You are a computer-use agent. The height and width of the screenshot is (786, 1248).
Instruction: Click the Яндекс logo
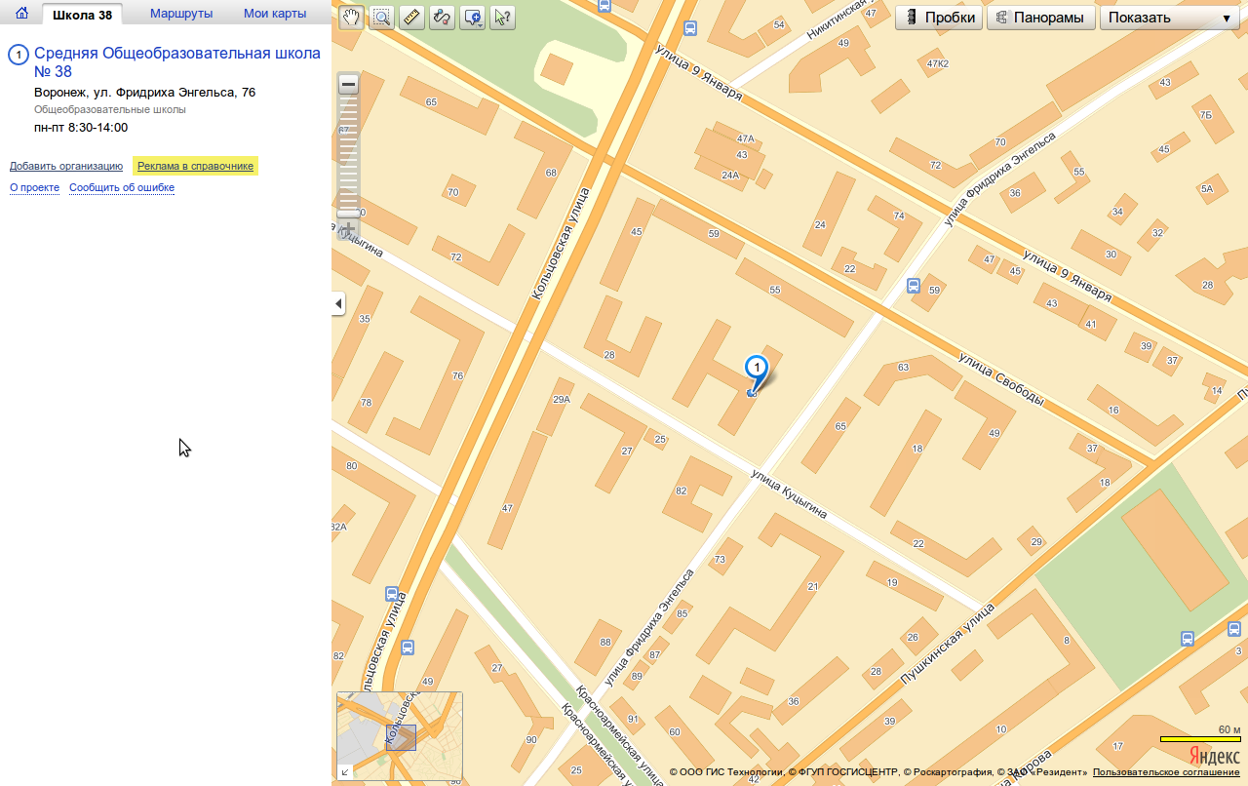click(x=1215, y=756)
